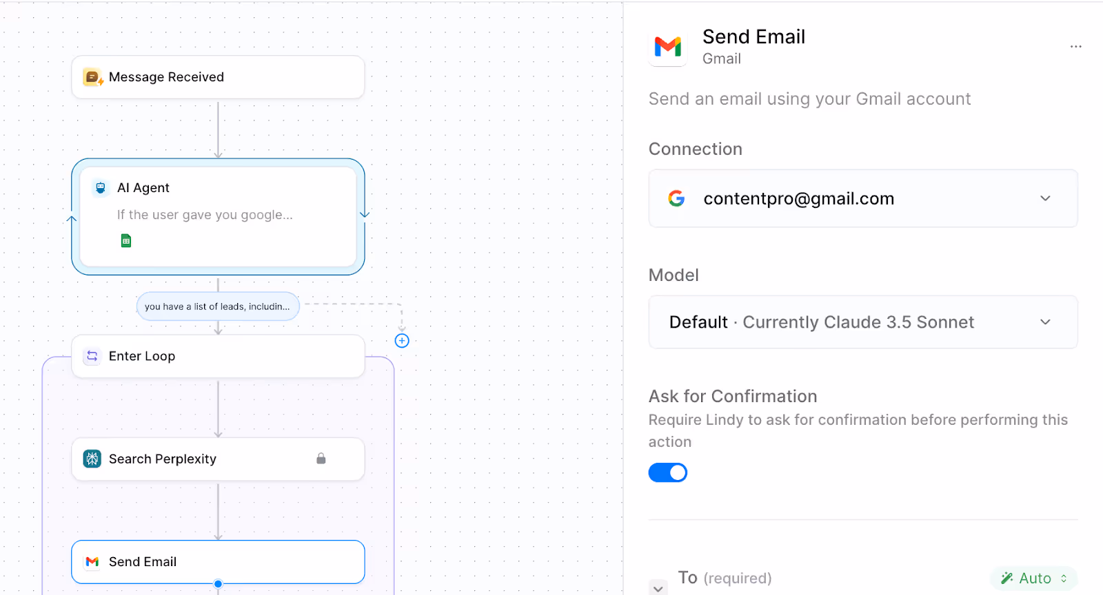
Task: Click the "To (required)" label
Action: [x=725, y=578]
